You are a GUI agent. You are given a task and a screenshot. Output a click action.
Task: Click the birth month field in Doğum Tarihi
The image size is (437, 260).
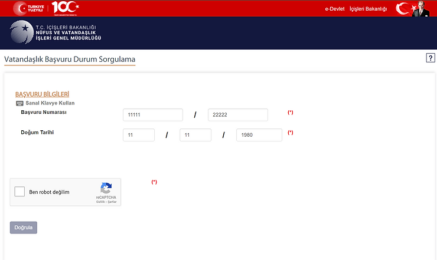point(195,135)
